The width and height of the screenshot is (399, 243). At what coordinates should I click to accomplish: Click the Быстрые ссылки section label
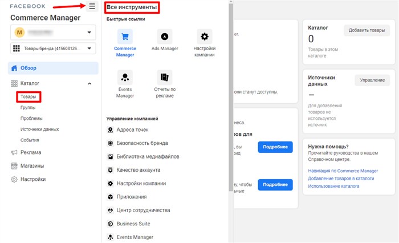tap(126, 19)
